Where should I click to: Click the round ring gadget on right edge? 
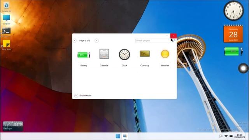(243, 68)
